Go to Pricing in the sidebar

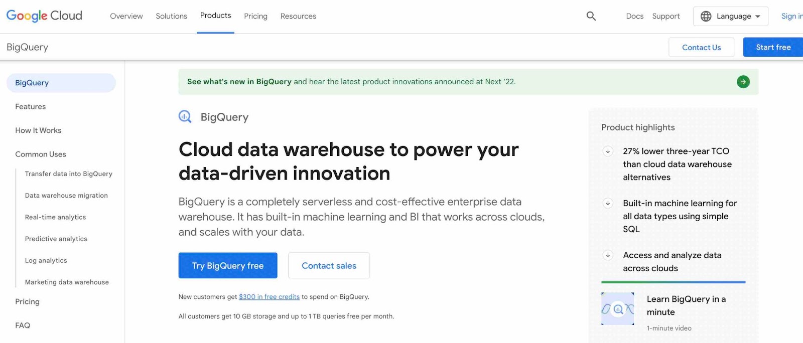pyautogui.click(x=28, y=302)
